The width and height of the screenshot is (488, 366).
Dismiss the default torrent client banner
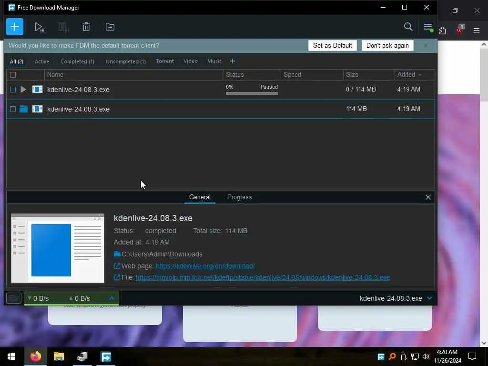426,45
